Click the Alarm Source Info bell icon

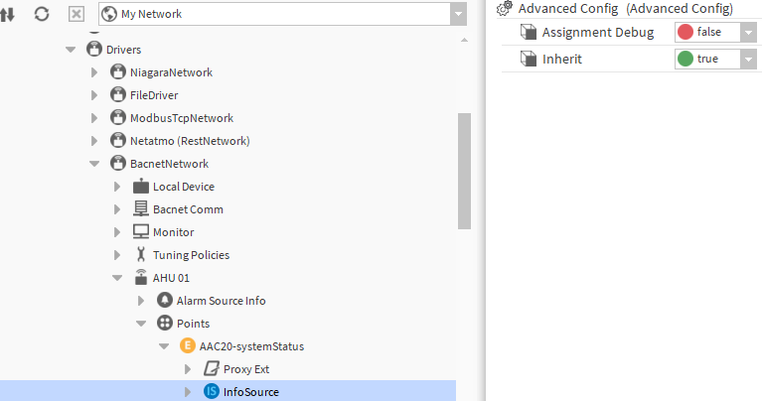point(165,300)
